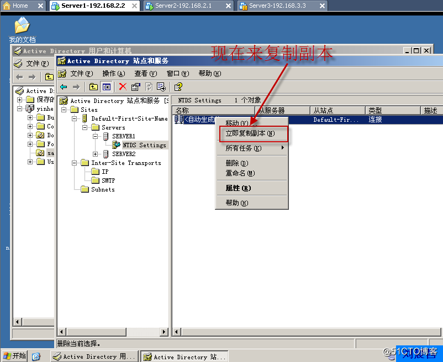The height and width of the screenshot is (362, 443).
Task: Click Active Directory 站... taskbar button
Action: coord(184,356)
